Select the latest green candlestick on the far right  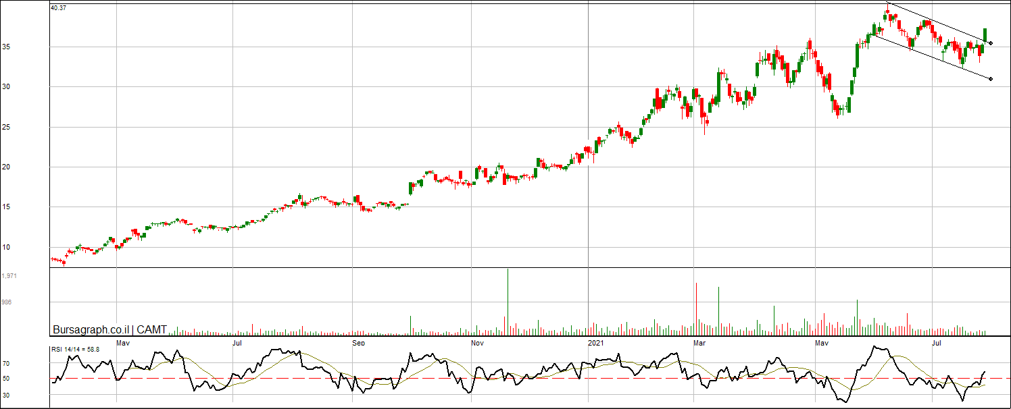(985, 35)
